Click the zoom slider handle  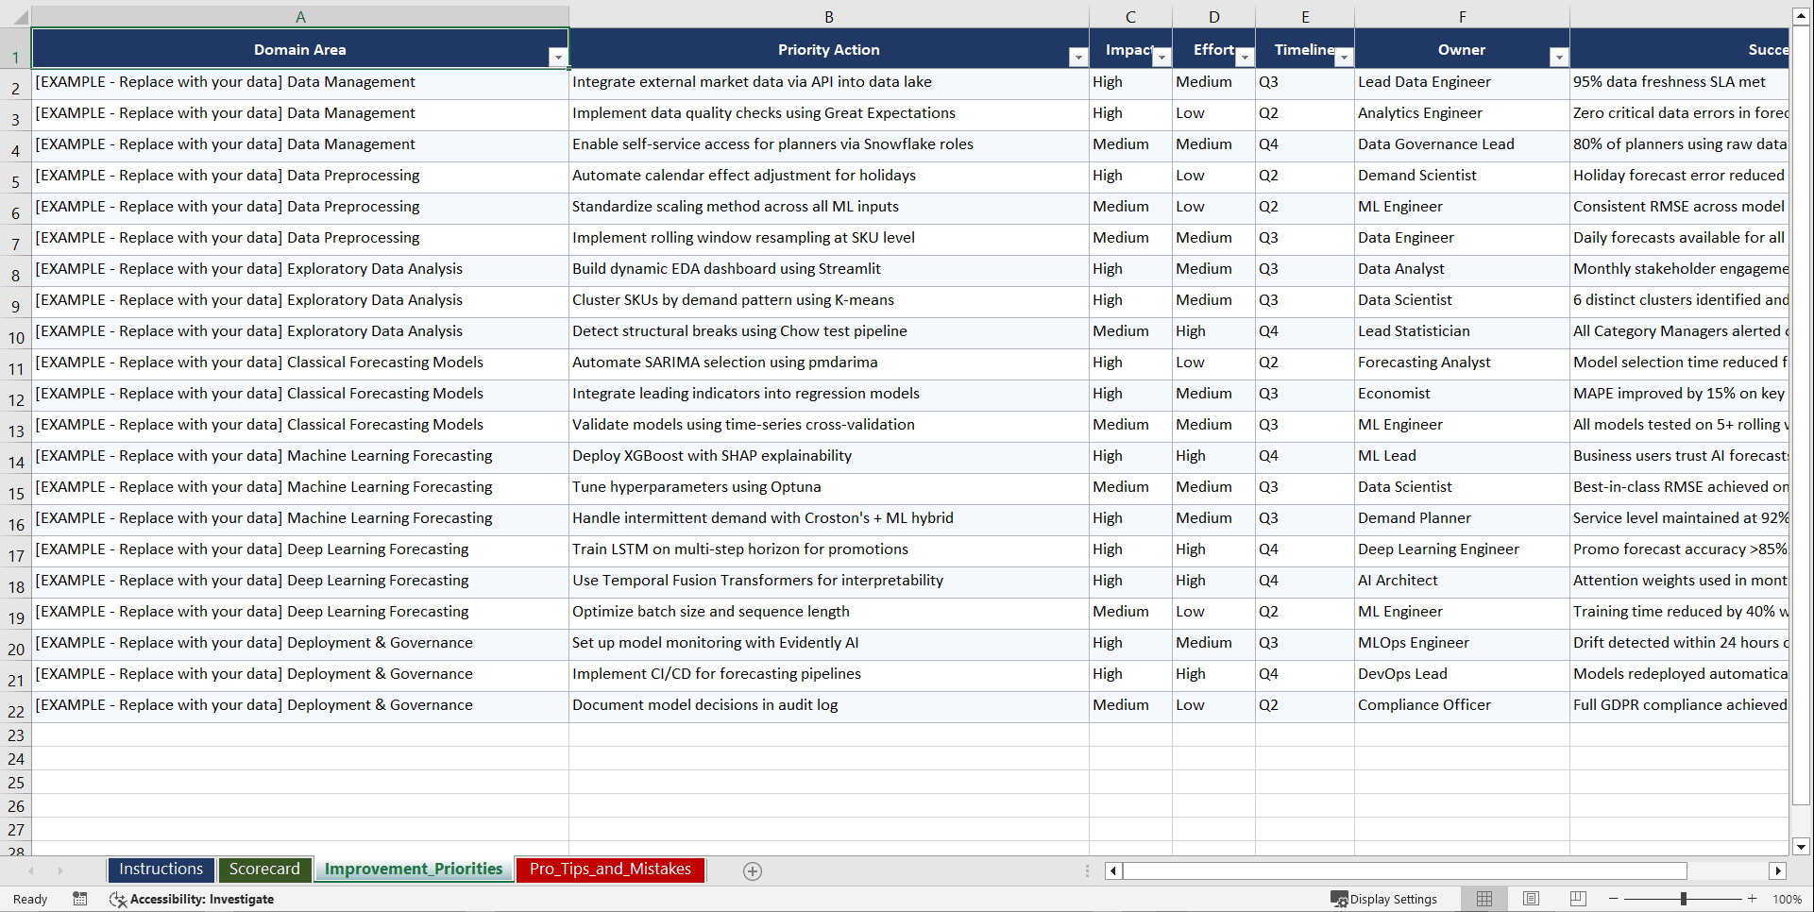click(x=1684, y=899)
